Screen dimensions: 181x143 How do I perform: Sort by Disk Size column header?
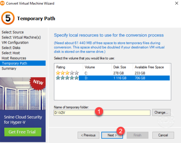coord(122,67)
